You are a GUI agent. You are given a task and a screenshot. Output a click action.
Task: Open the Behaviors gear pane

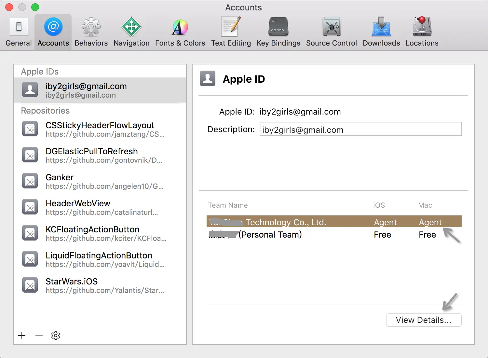[91, 32]
